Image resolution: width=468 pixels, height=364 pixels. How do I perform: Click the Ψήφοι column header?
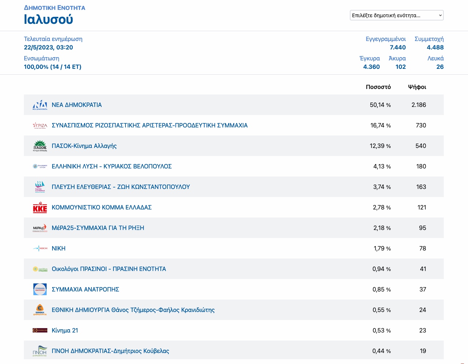coord(417,87)
